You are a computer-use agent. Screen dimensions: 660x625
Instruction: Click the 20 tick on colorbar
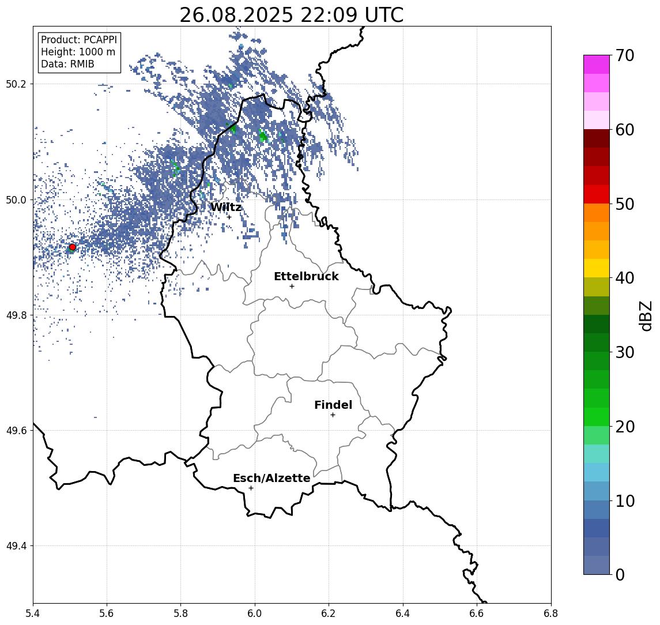[625, 426]
